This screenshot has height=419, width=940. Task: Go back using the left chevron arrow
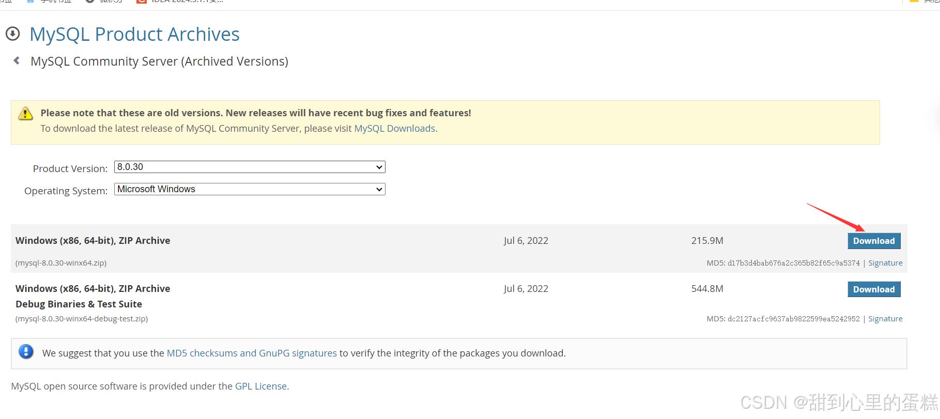[x=17, y=60]
